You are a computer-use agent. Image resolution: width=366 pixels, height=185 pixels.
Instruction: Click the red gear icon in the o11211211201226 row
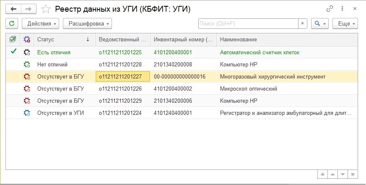(27, 89)
